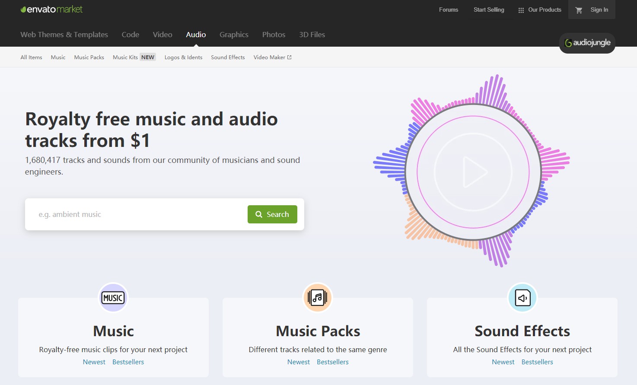Click the Music category icon
Viewport: 637px width, 385px height.
[113, 298]
